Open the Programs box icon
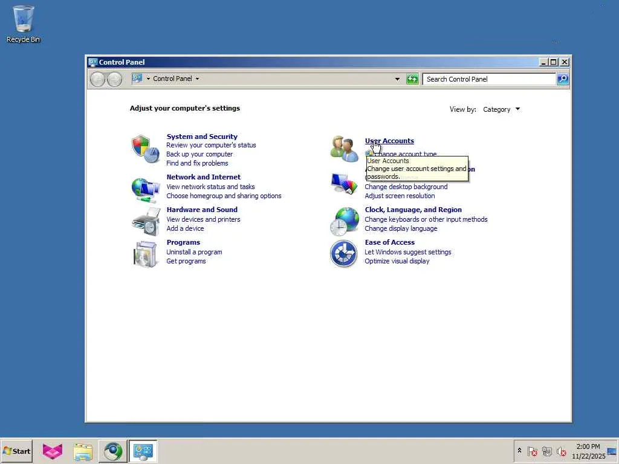Screen dimensions: 619x464 pyautogui.click(x=145, y=254)
